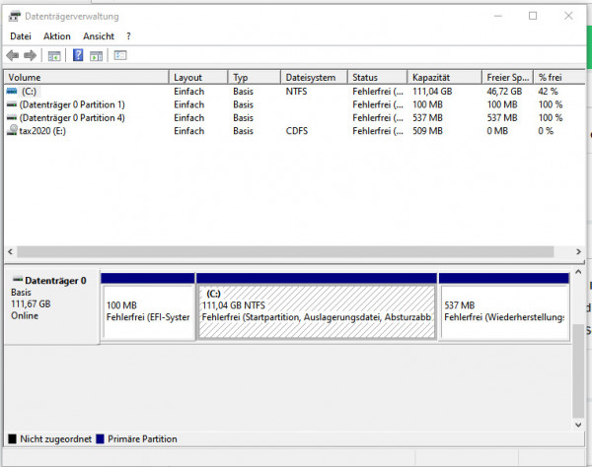Sort by the Typ column header

255,77
